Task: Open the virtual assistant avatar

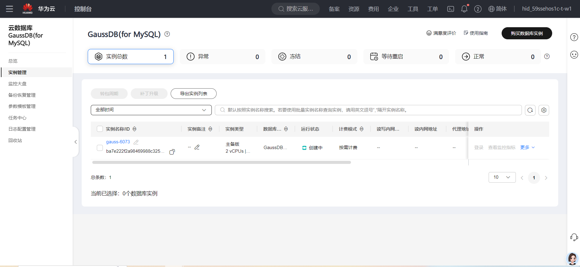Action: pos(572,259)
